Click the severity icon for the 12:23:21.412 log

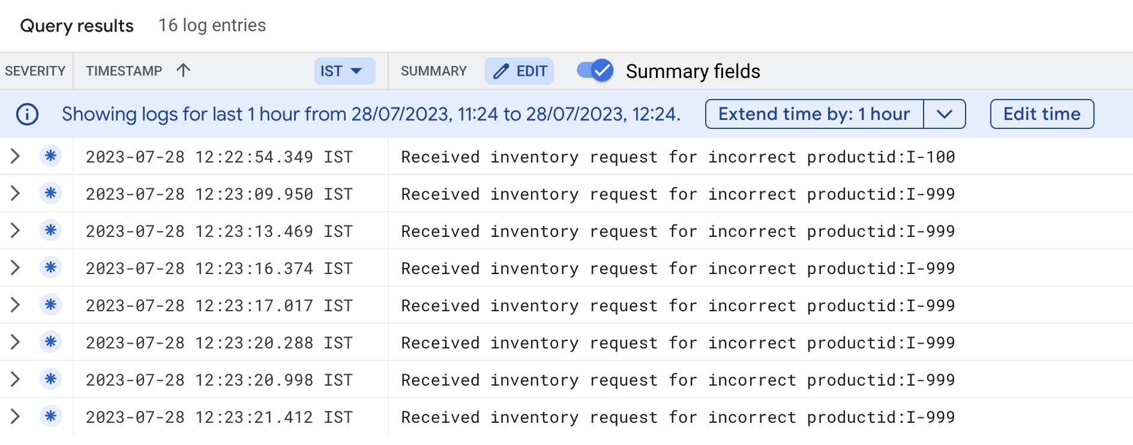(50, 417)
